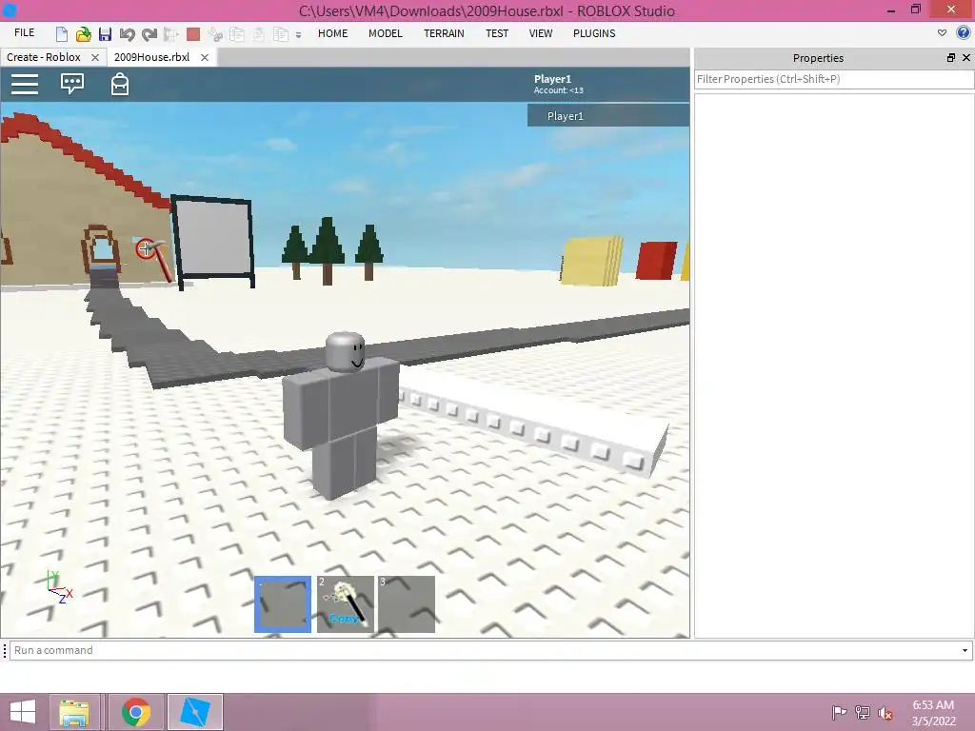The width and height of the screenshot is (975, 731).
Task: Open the Action Center flag icon
Action: tap(839, 712)
